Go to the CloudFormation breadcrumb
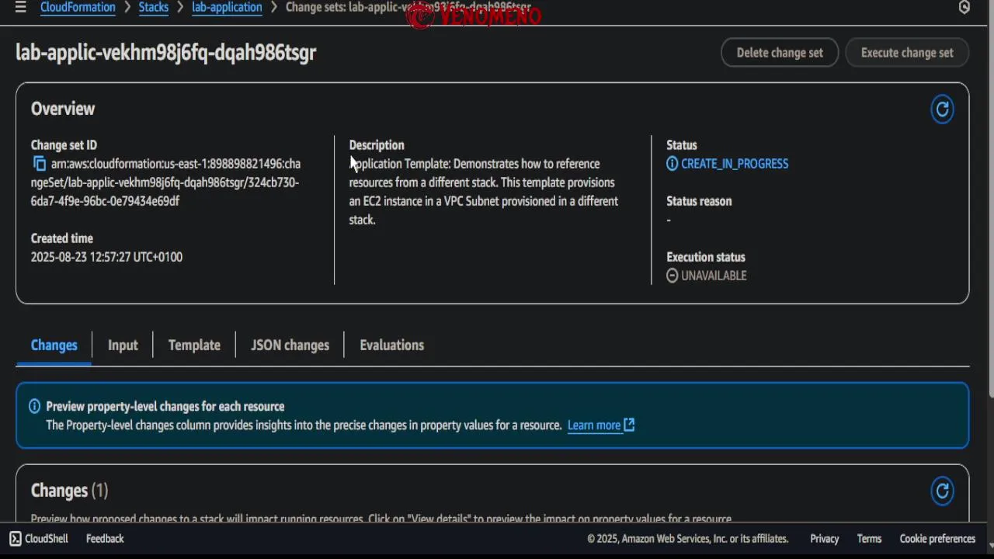Viewport: 994px width, 559px height. [x=78, y=7]
